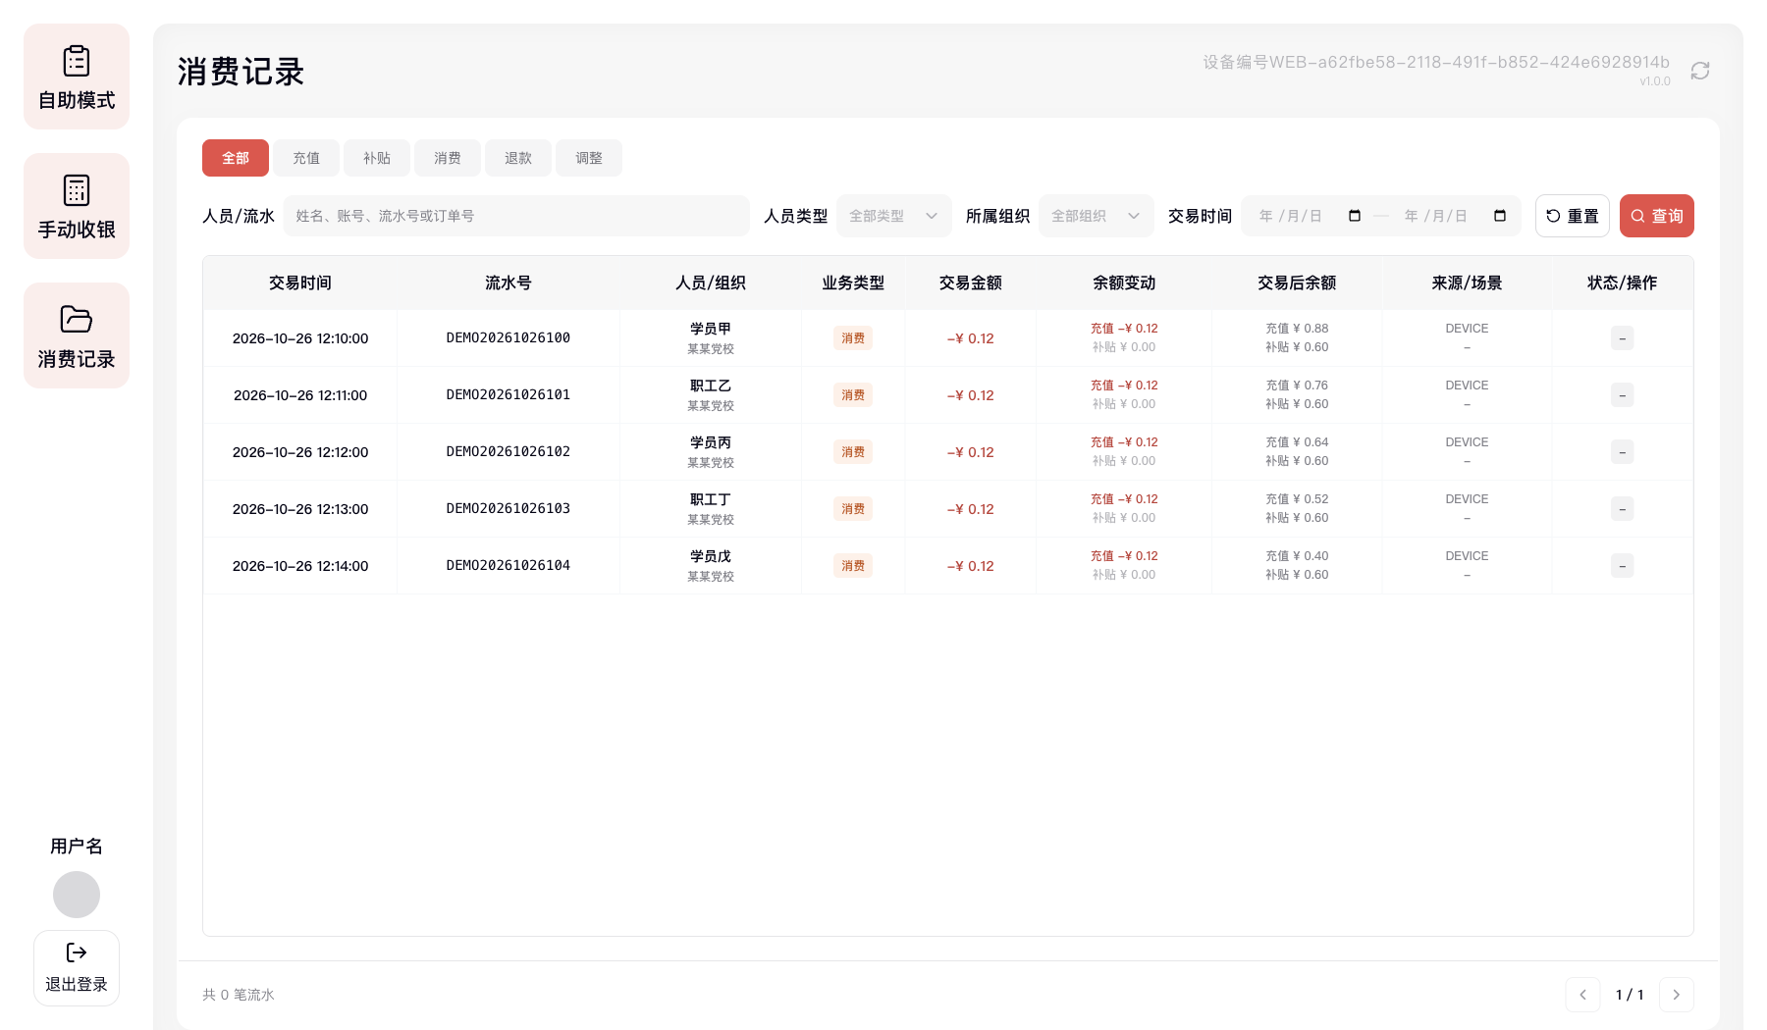Image resolution: width=1767 pixels, height=1030 pixels.
Task: Click the name 学员丙
Action: [711, 442]
